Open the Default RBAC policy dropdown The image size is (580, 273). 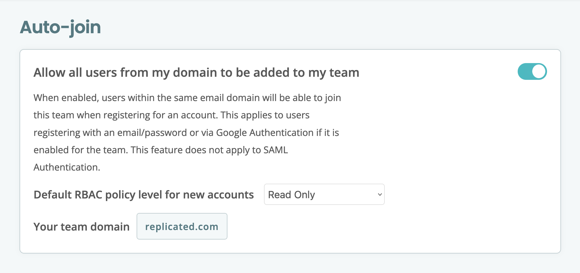(324, 195)
